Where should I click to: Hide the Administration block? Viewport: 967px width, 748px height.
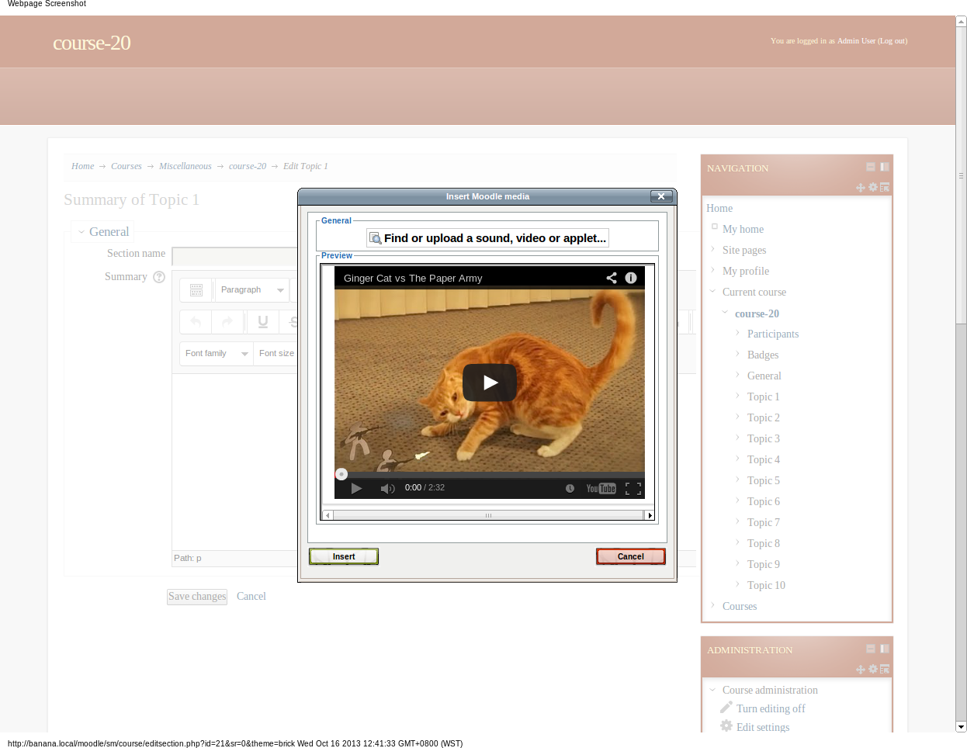(871, 649)
